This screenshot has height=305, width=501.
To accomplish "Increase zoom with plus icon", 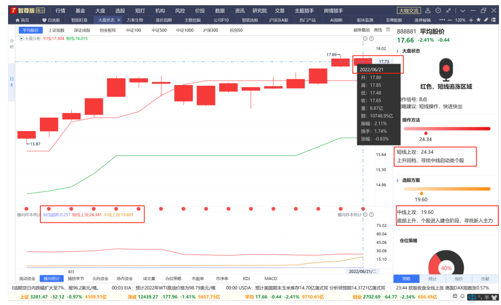I will pyautogui.click(x=471, y=20).
